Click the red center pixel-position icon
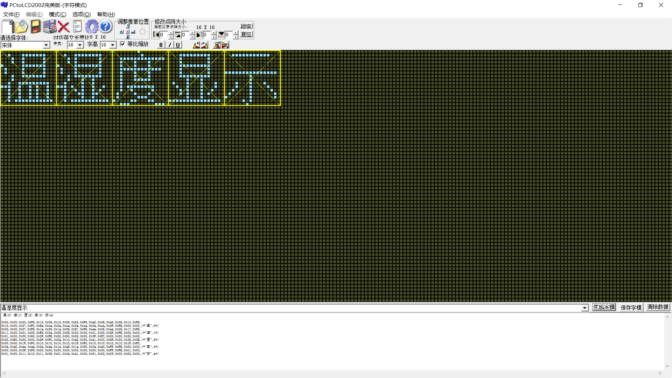 127,32
